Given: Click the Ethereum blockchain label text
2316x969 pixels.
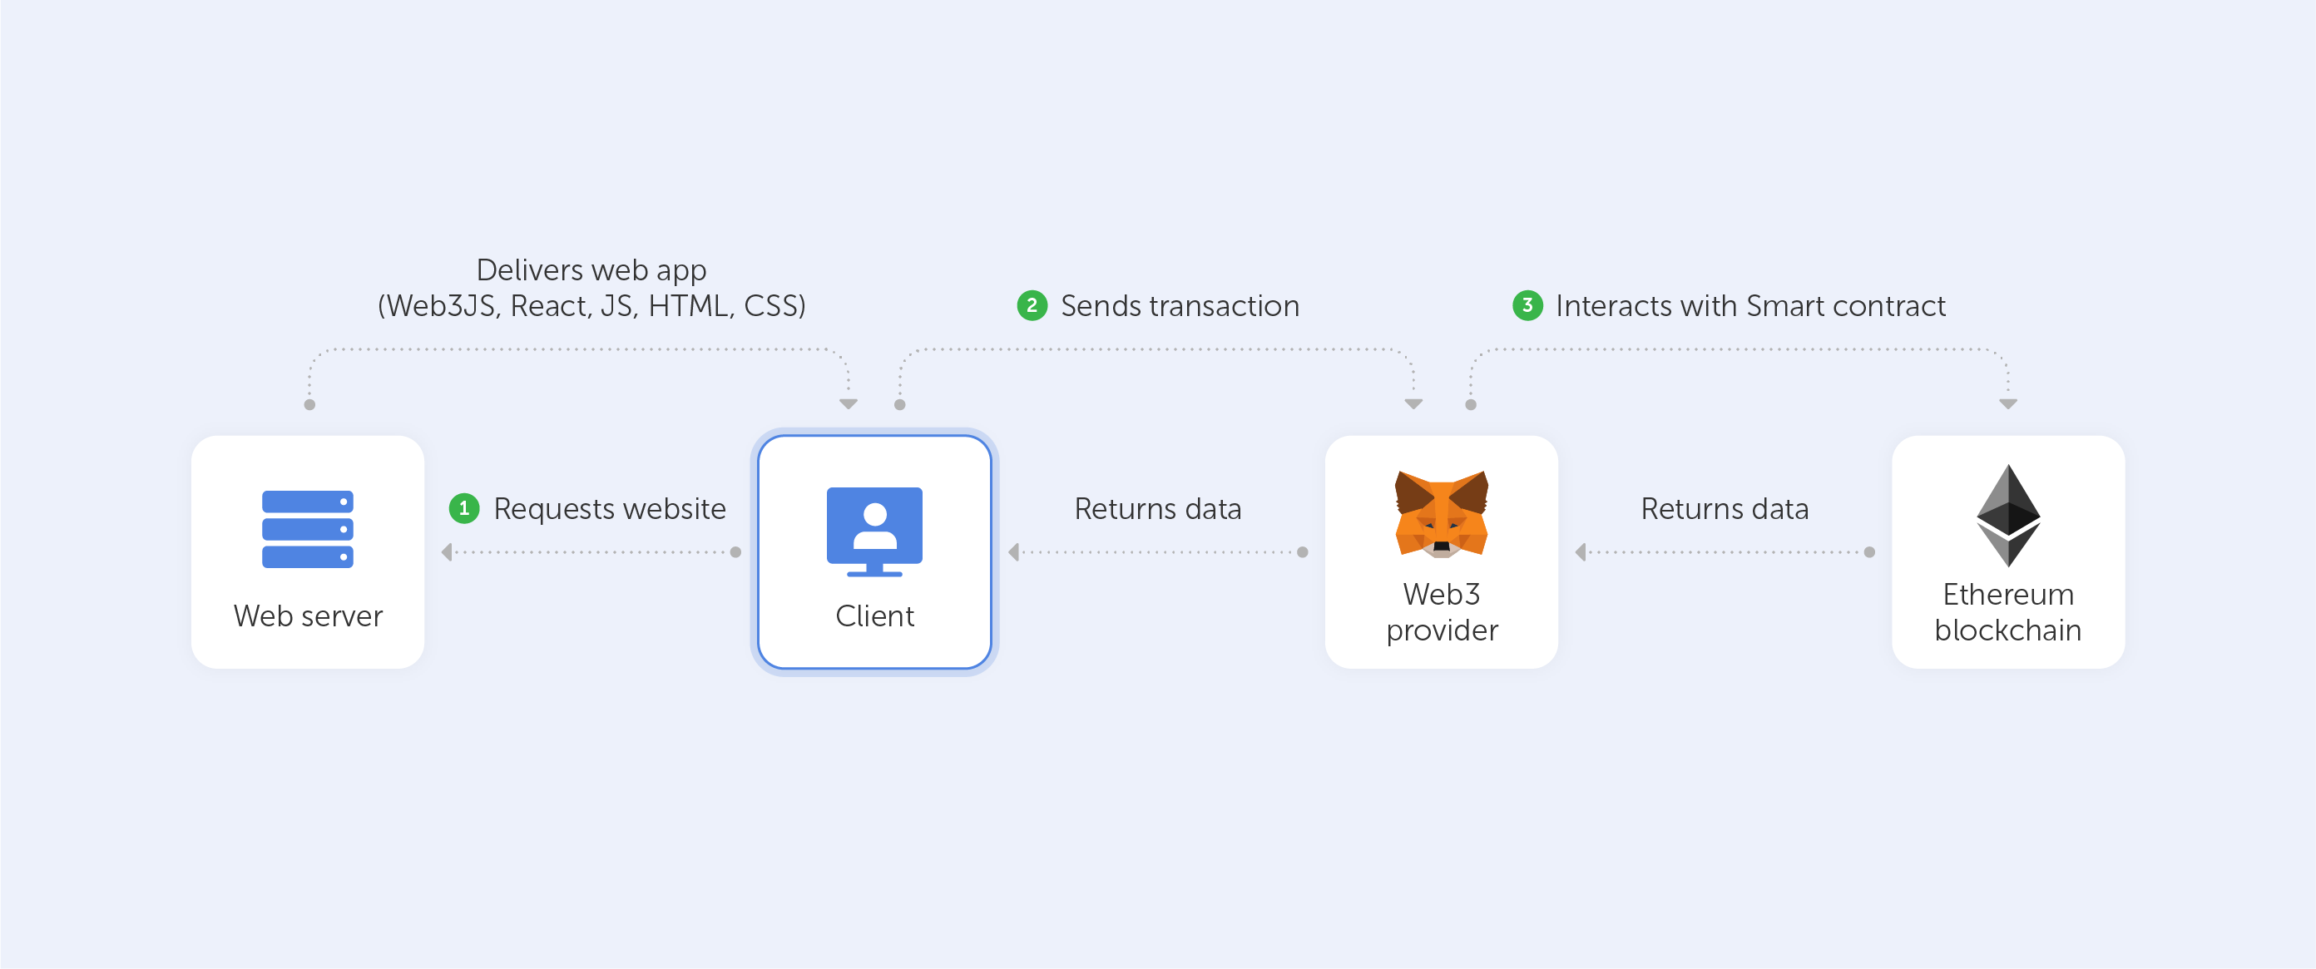Looking at the screenshot, I should click(2007, 612).
